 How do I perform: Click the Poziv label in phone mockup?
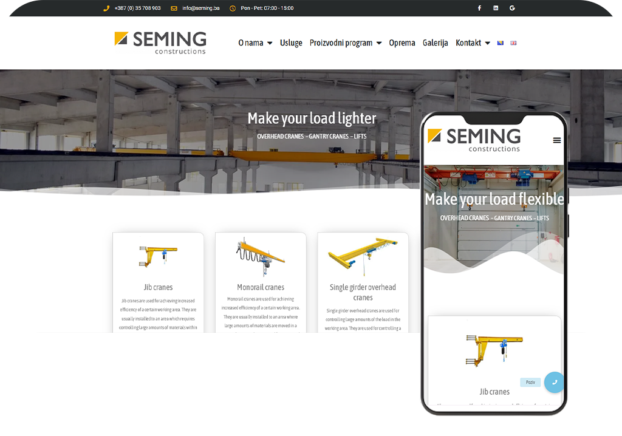(530, 383)
